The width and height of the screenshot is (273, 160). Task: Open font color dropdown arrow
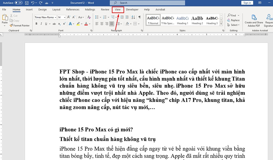pos(90,24)
